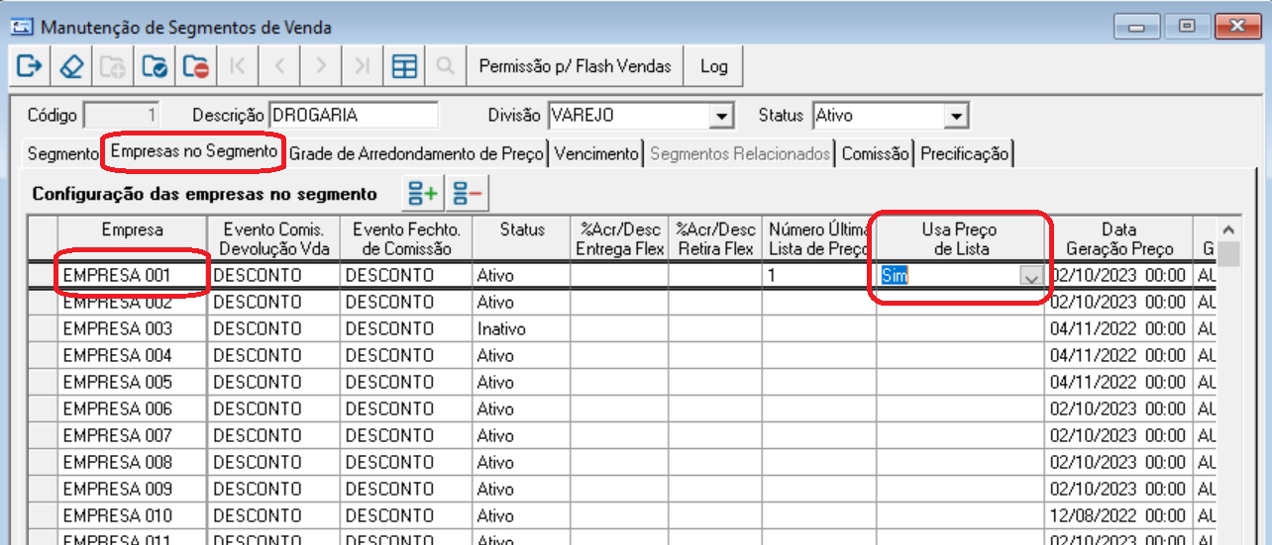Open the Log button
This screenshot has width=1272, height=545.
click(x=713, y=66)
